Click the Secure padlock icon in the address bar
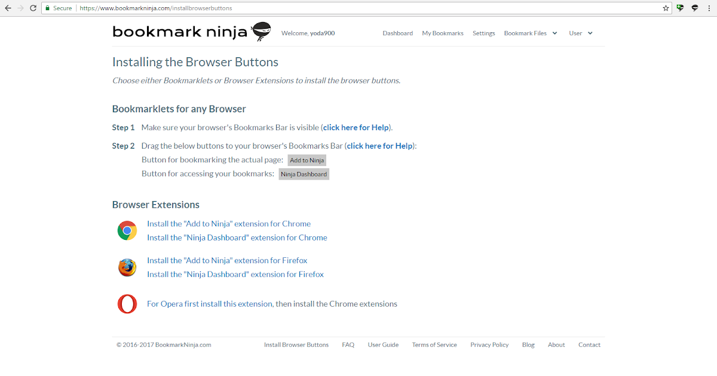 click(47, 8)
